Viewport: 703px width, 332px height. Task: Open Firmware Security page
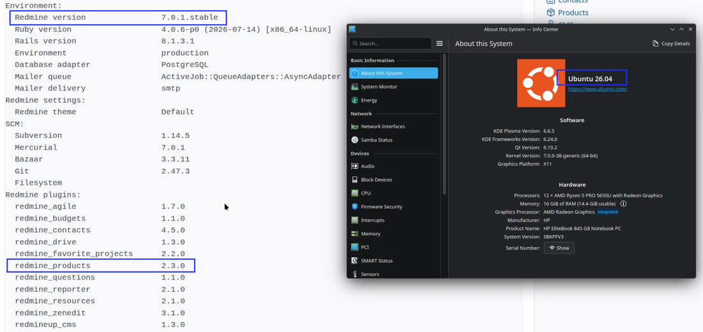tap(393, 207)
